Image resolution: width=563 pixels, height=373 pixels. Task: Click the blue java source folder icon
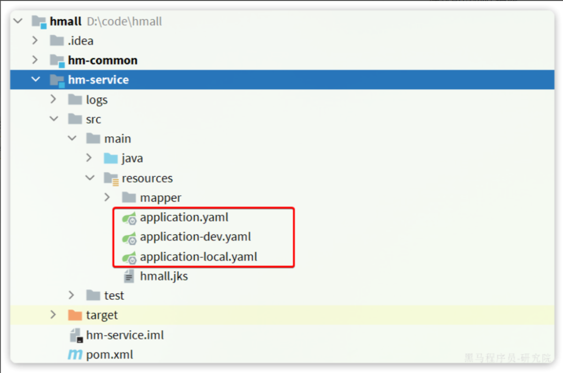(x=111, y=158)
